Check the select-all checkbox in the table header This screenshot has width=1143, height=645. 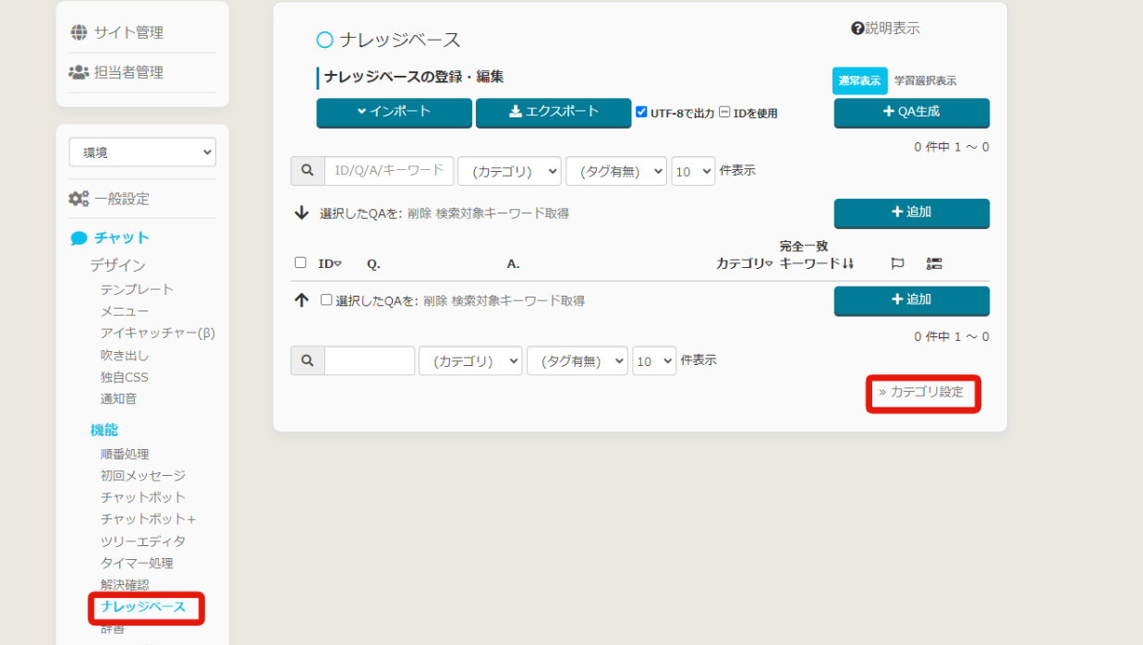click(x=300, y=262)
